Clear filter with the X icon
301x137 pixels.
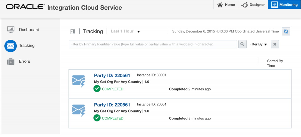pyautogui.click(x=275, y=44)
